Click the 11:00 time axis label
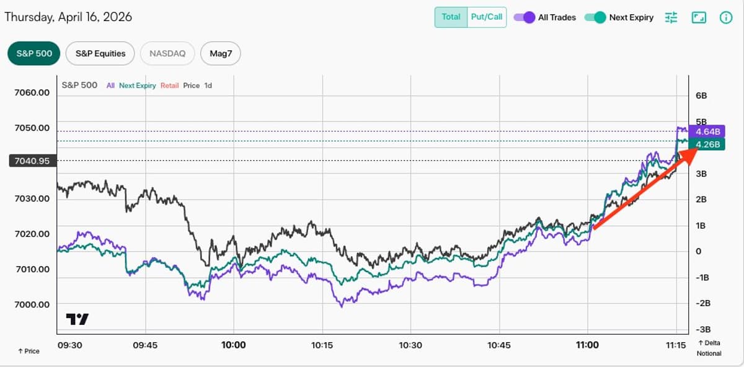 pyautogui.click(x=588, y=345)
